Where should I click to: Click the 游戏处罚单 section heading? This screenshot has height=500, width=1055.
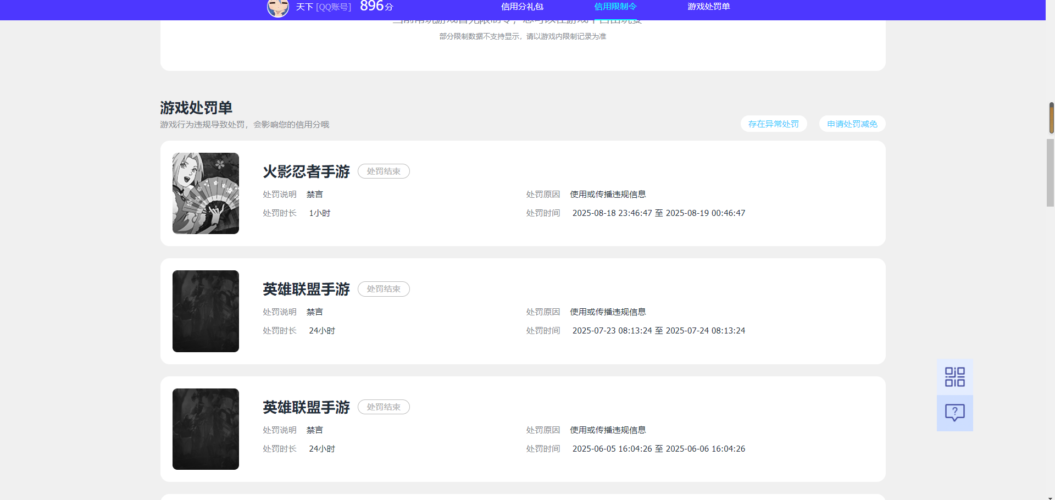tap(196, 108)
